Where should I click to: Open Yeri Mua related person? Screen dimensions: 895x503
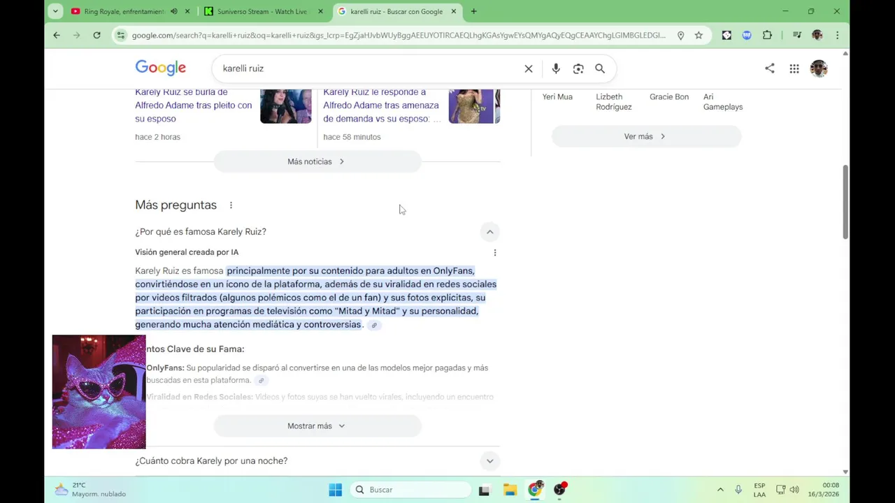click(x=557, y=97)
